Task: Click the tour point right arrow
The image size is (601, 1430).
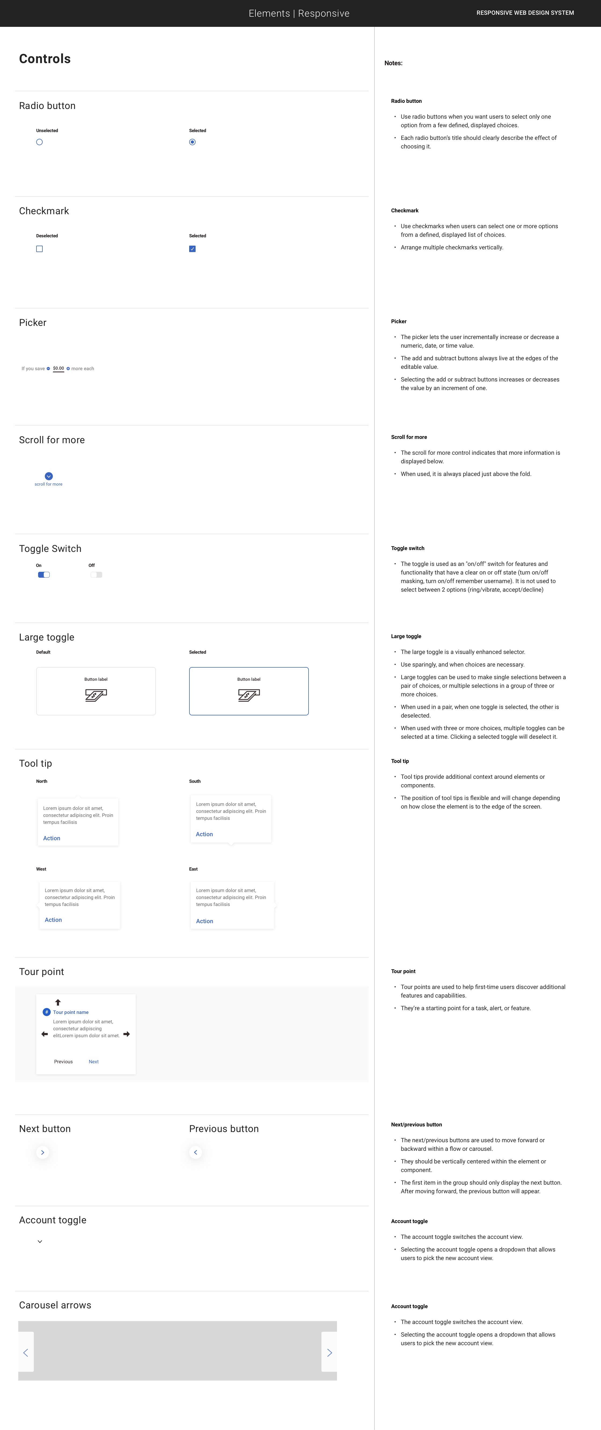Action: tap(127, 1034)
